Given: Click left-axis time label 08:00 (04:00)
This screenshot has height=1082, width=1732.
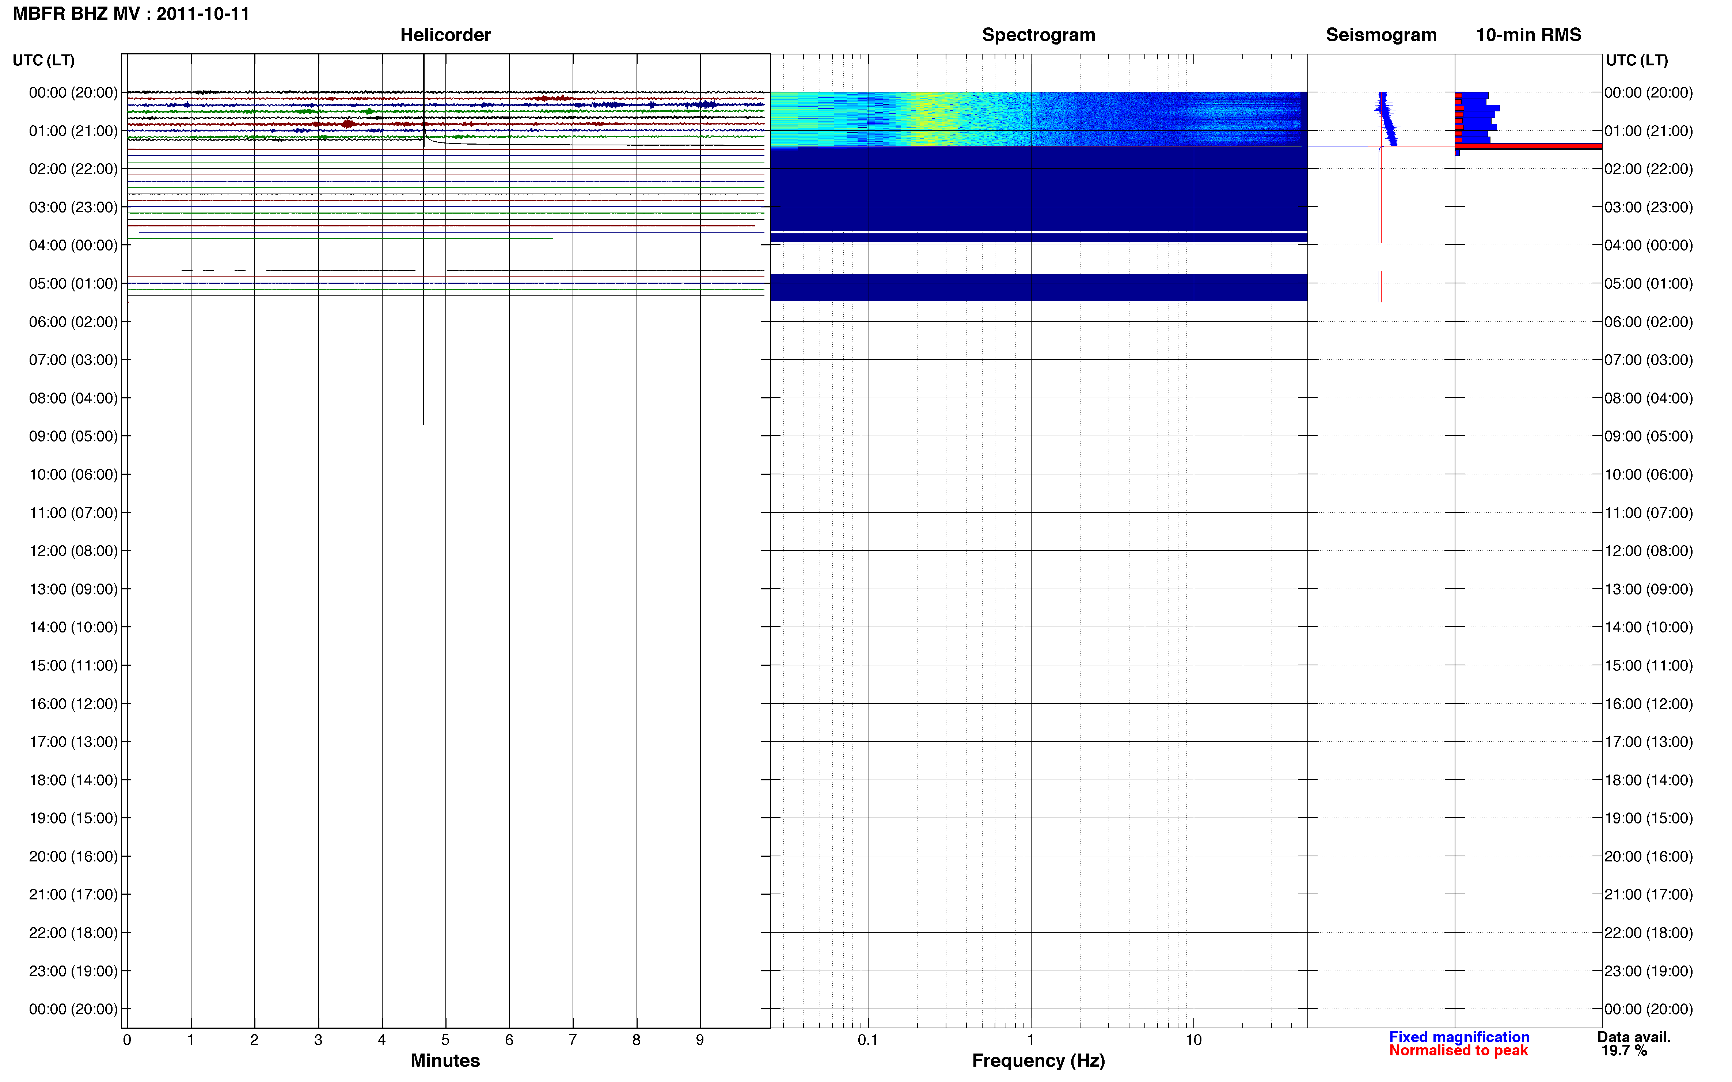Looking at the screenshot, I should 73,398.
